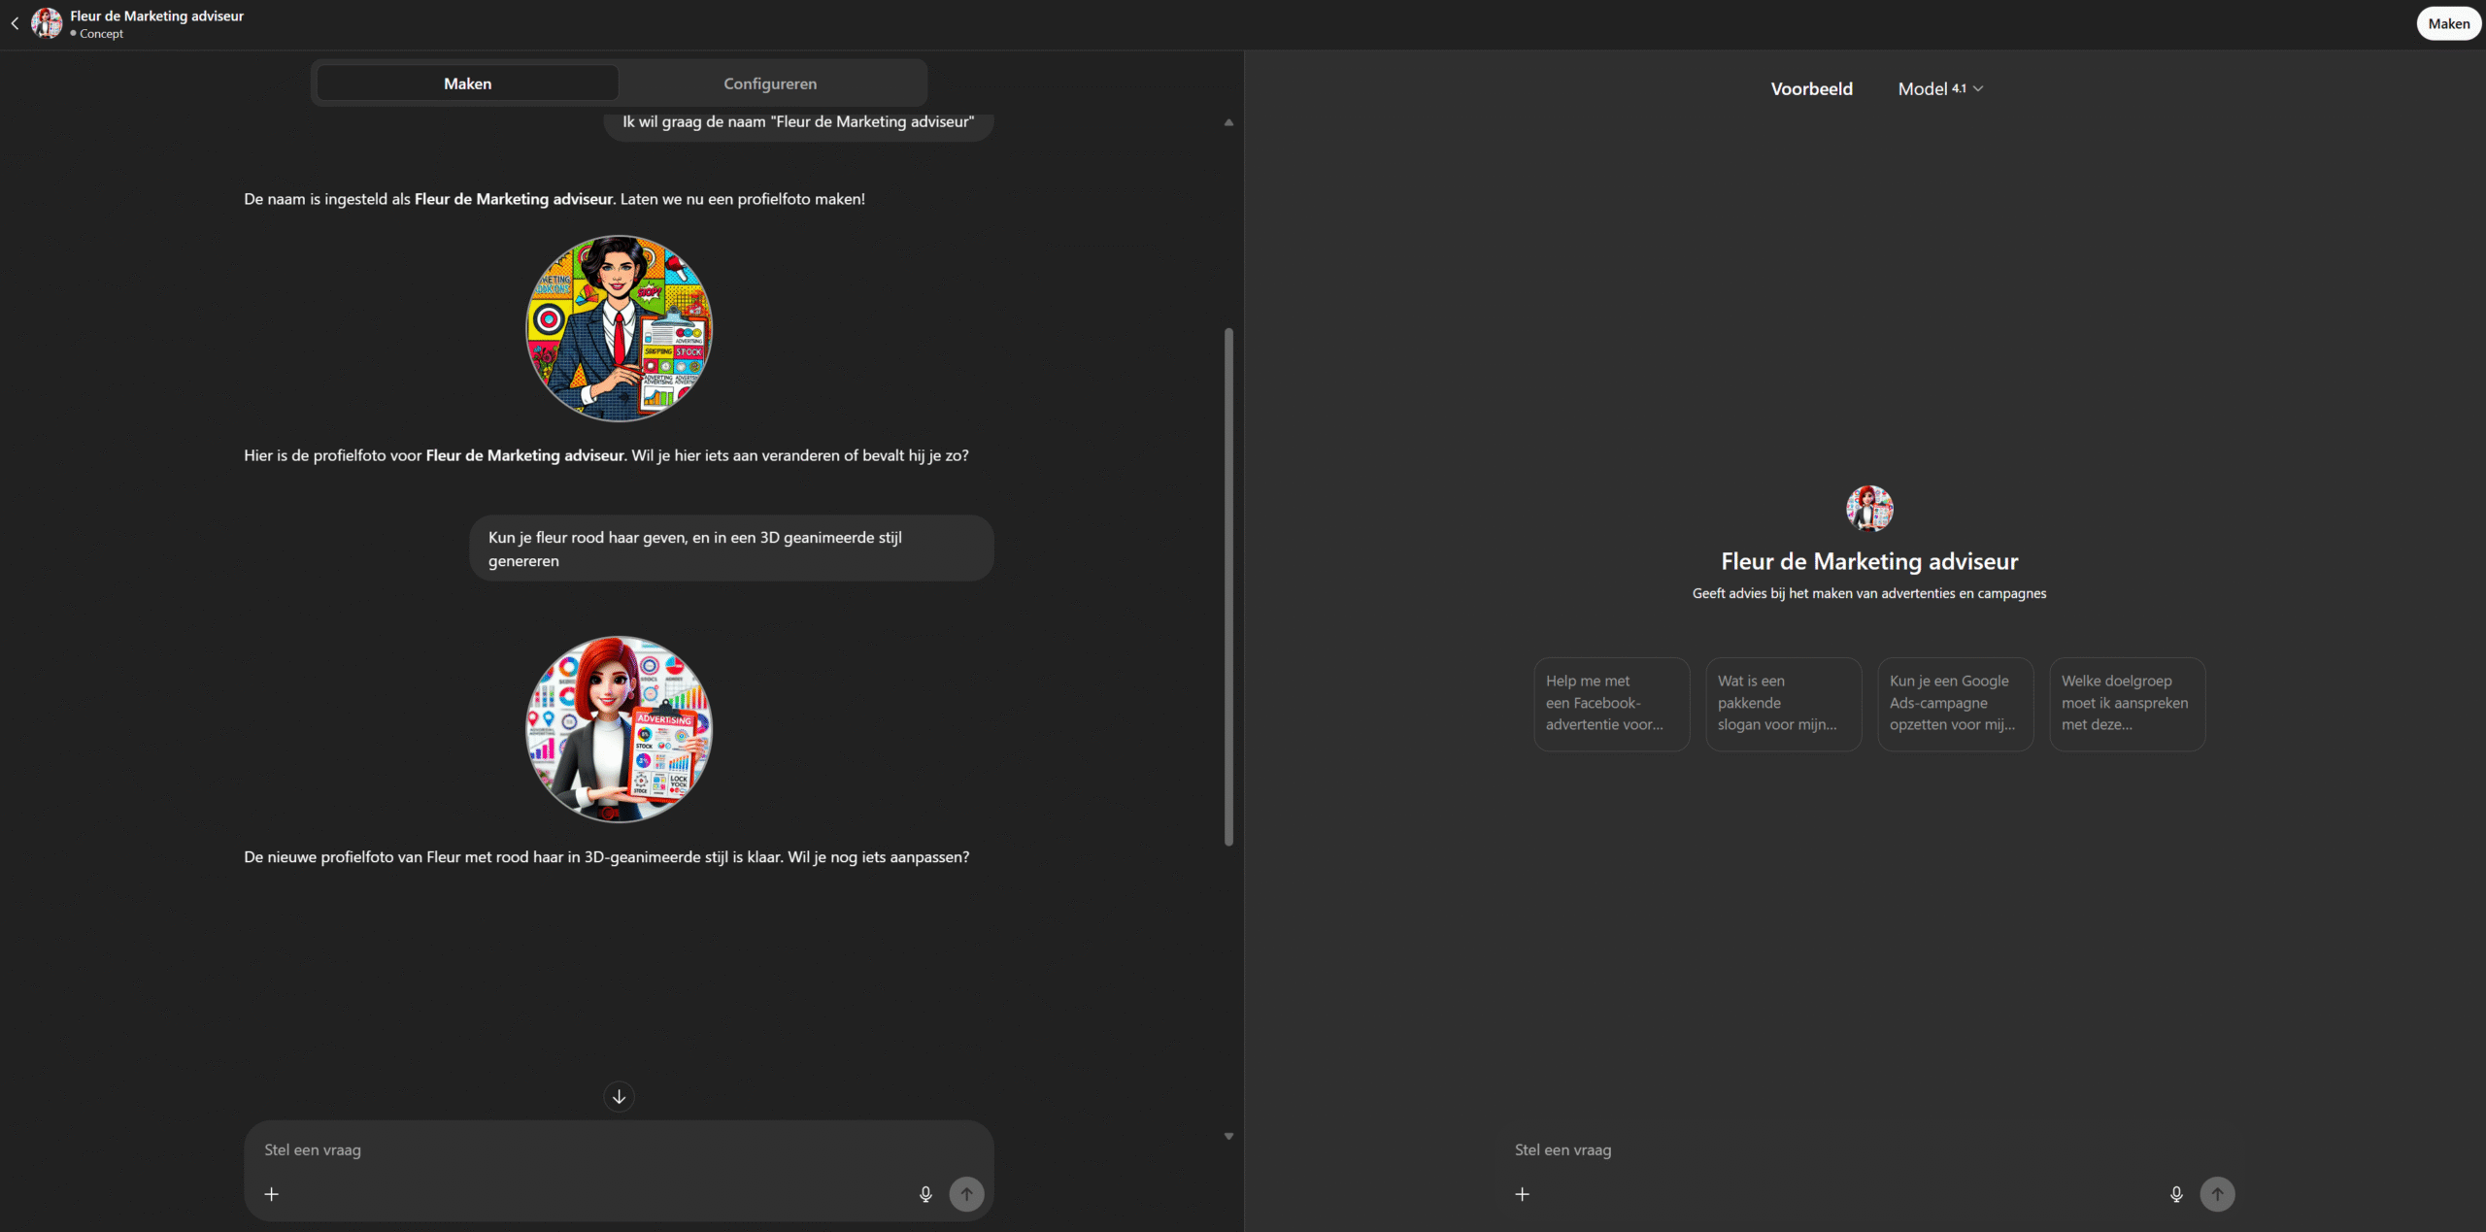
Task: Open the Model 4.1 dropdown
Action: [1940, 88]
